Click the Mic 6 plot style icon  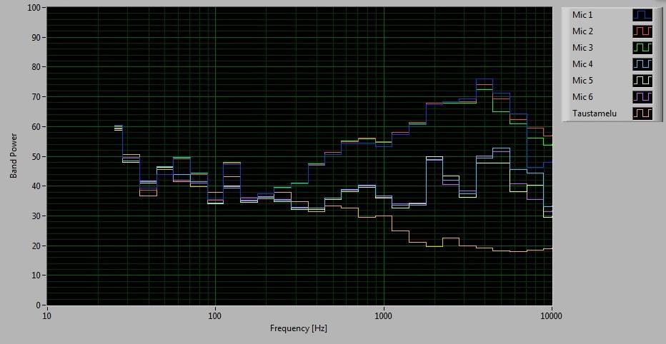pyautogui.click(x=642, y=97)
